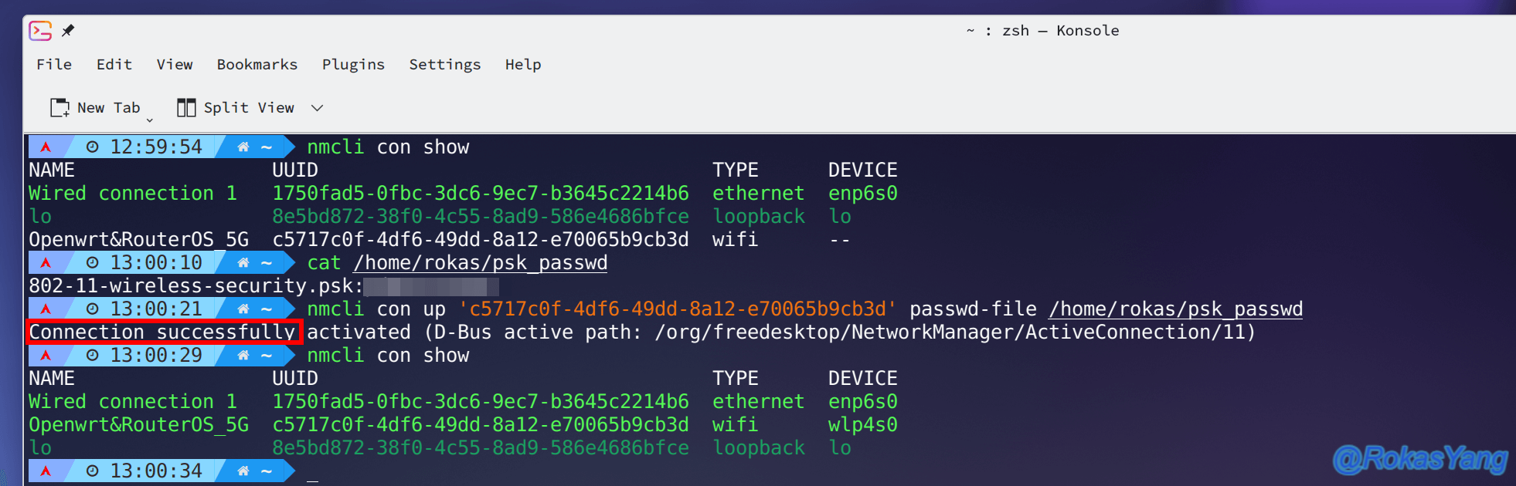
Task: Click the Arch logo in 12:59:54 prompt
Action: click(x=46, y=147)
